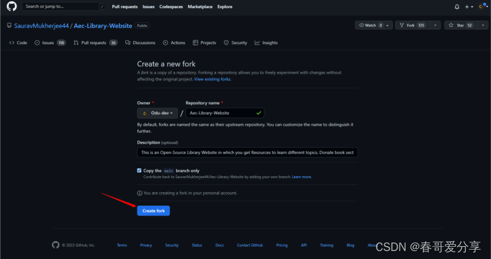Open the Odu-dev owner dropdown

[x=158, y=113]
